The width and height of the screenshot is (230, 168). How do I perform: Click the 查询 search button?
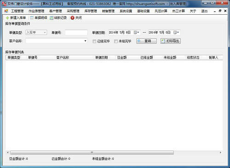click(146, 41)
